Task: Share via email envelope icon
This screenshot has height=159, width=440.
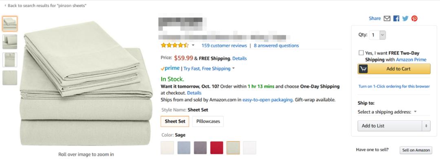Action: tap(387, 18)
